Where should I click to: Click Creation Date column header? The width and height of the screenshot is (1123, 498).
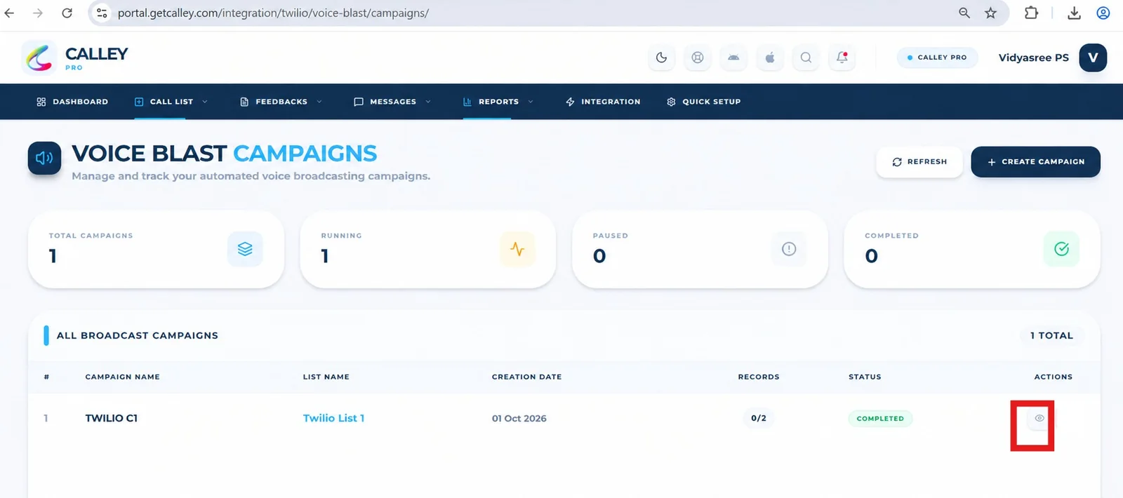(526, 377)
